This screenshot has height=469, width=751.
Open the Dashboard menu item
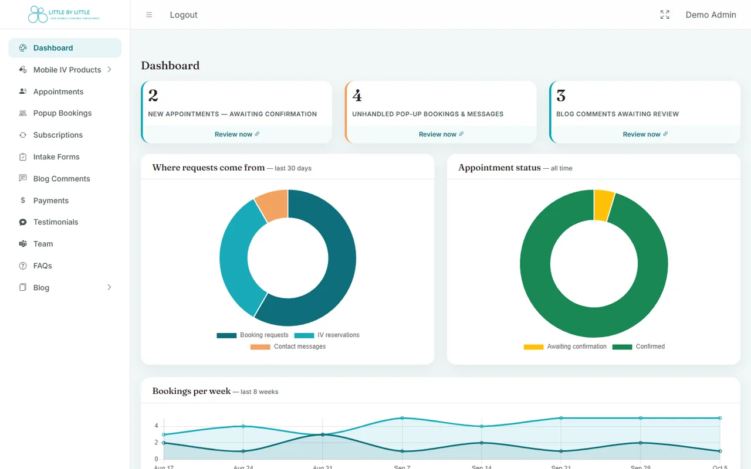coord(65,48)
